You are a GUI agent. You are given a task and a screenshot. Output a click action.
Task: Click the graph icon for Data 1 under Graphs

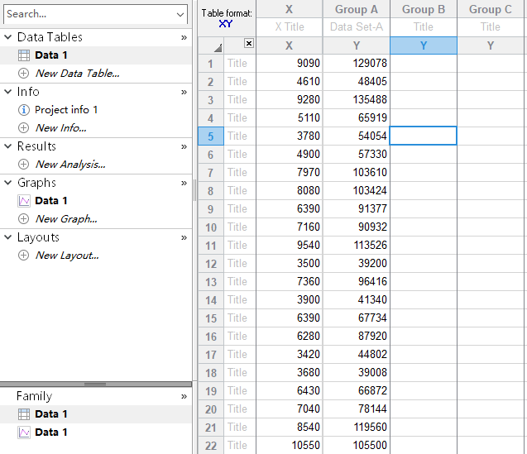[23, 201]
